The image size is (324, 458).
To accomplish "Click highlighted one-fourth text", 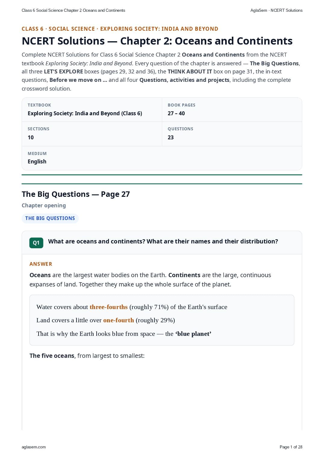I will coord(119,320).
